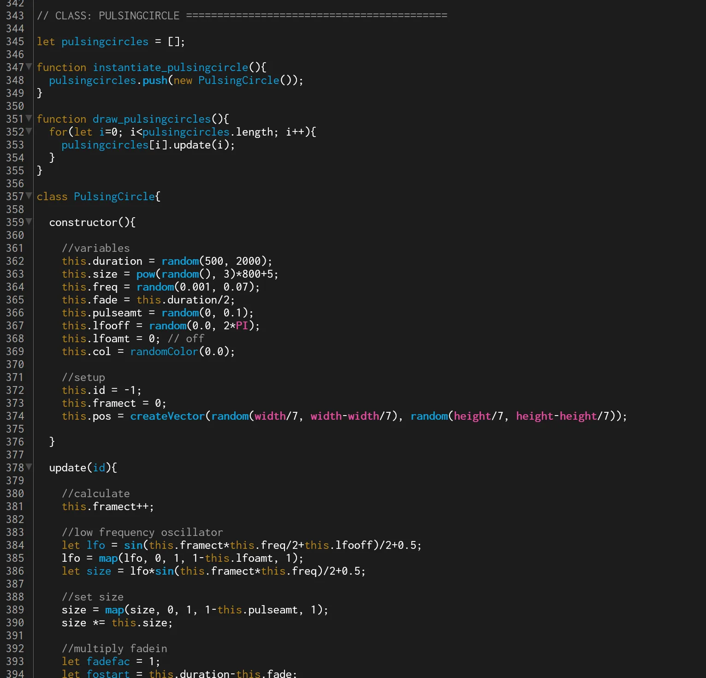The height and width of the screenshot is (678, 706).
Task: Fold the for loop on line 352
Action: point(29,131)
